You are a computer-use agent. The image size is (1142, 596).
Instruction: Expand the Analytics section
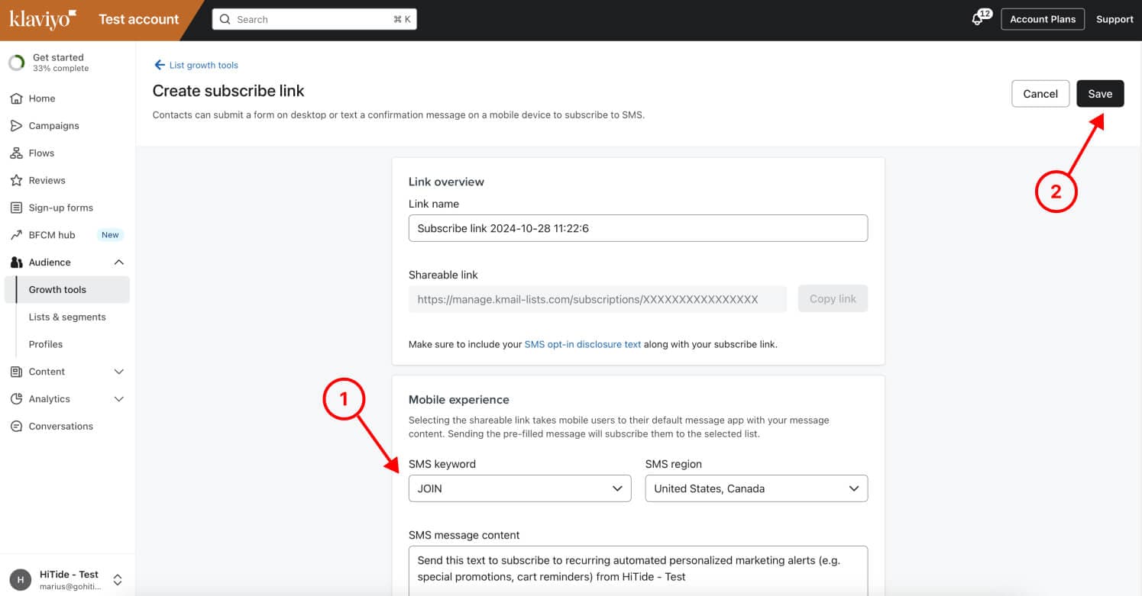(x=118, y=399)
